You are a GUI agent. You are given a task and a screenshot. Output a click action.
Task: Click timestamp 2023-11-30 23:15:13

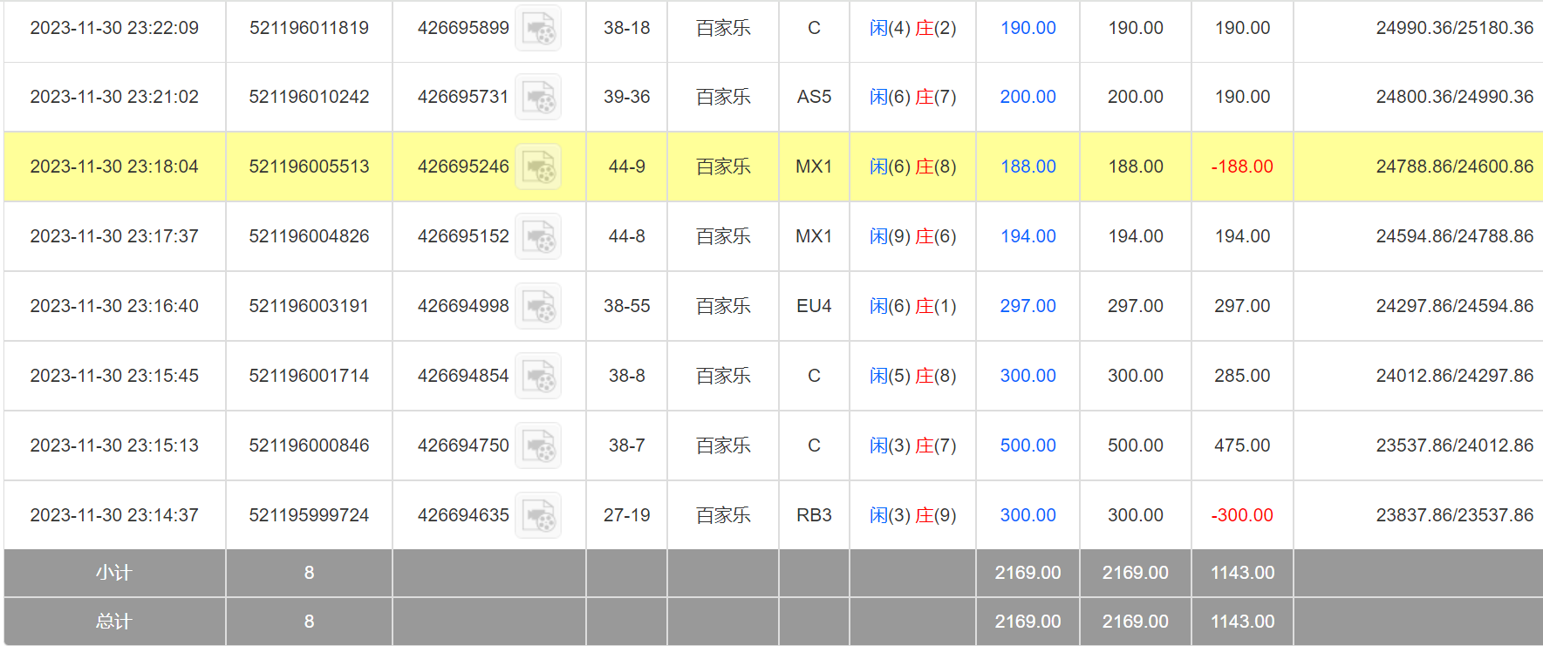pos(114,445)
